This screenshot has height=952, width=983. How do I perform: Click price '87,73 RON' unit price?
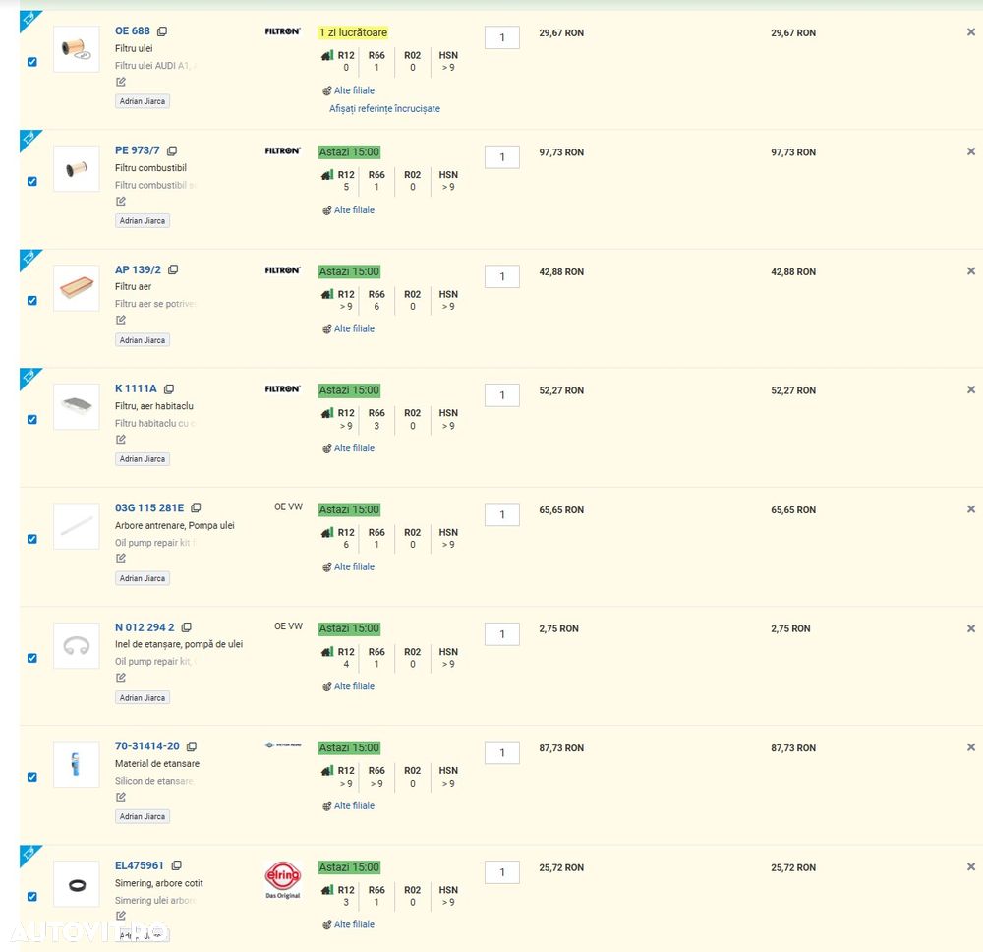561,748
